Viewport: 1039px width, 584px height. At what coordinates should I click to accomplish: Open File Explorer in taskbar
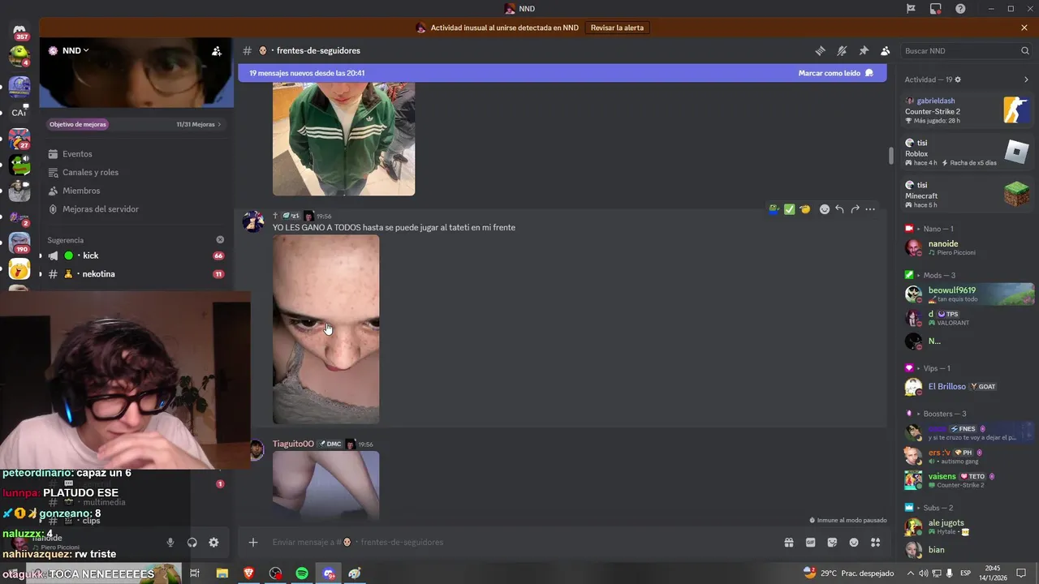(222, 573)
